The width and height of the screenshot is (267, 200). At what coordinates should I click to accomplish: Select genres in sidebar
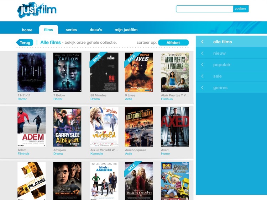coord(231,87)
